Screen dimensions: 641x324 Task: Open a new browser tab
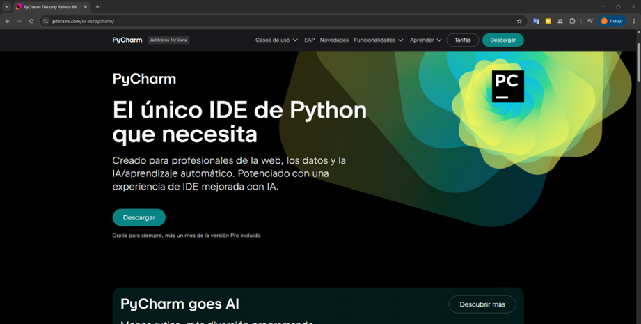[97, 7]
